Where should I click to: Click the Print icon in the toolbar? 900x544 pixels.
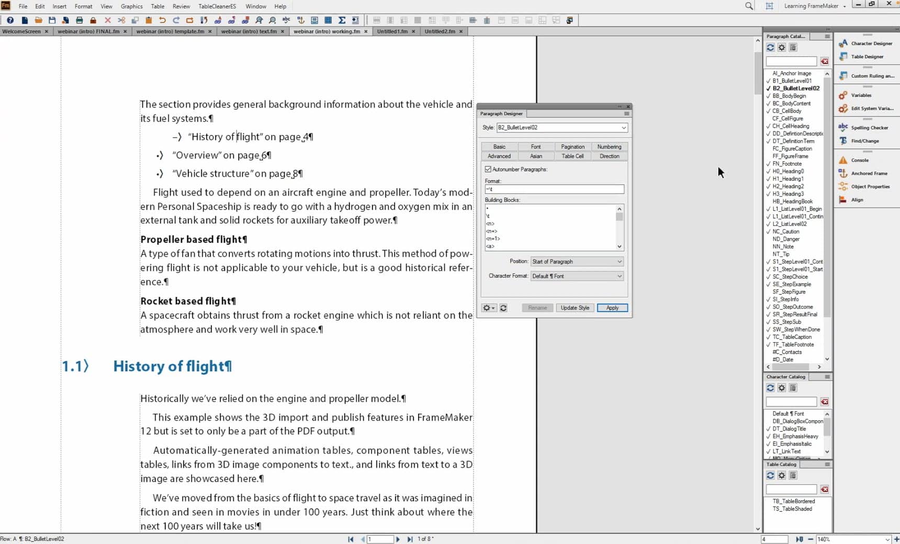(80, 20)
